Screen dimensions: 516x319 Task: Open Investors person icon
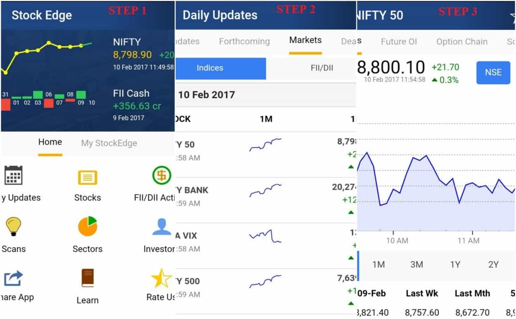pos(162,226)
